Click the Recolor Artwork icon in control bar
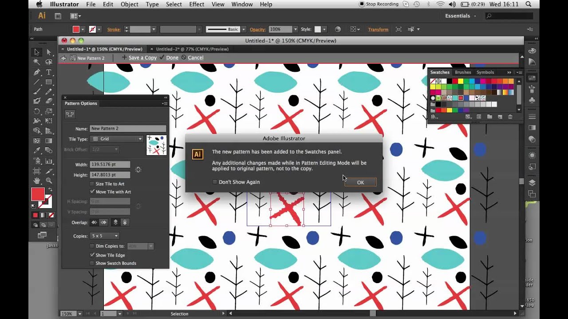Viewport: 568px width, 319px height. pyautogui.click(x=338, y=29)
